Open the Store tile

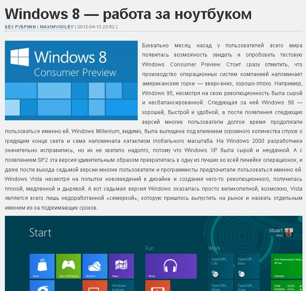click(42, 266)
